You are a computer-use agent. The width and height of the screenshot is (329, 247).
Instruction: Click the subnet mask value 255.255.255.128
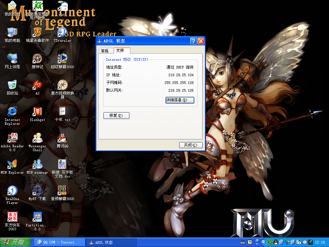(179, 83)
